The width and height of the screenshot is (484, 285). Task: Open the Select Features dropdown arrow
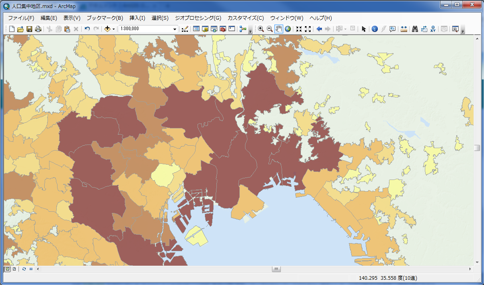point(345,29)
